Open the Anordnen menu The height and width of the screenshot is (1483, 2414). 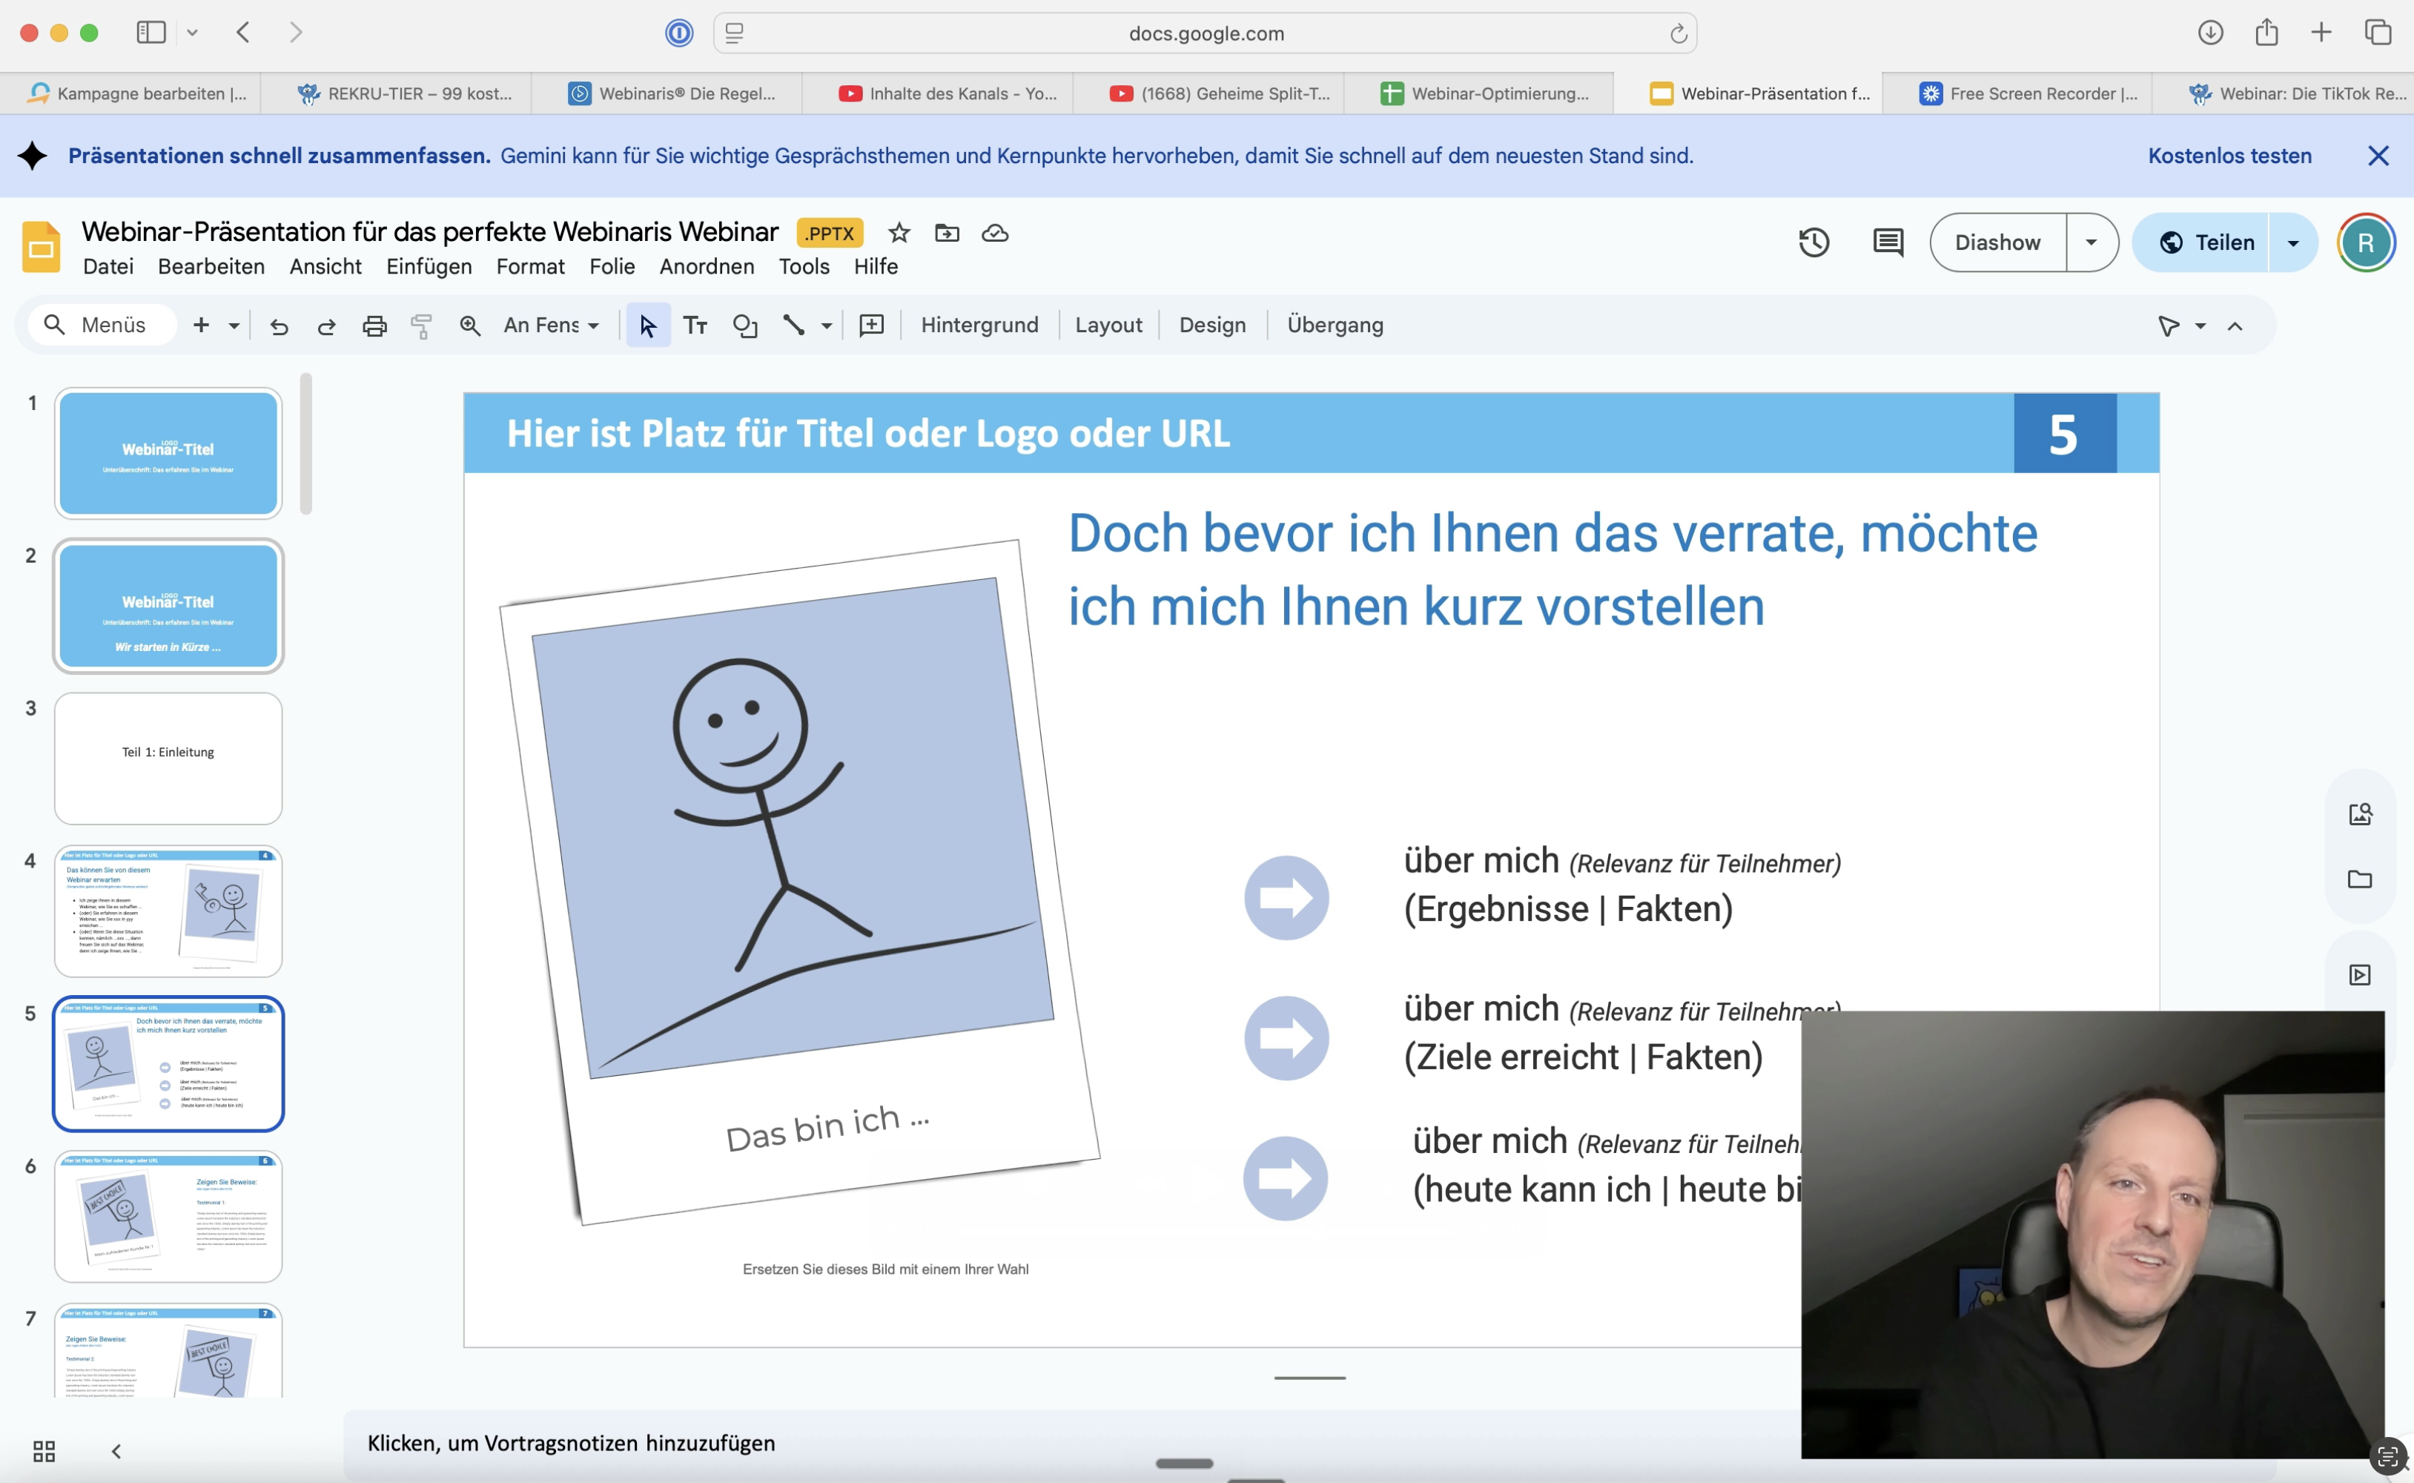click(x=707, y=267)
